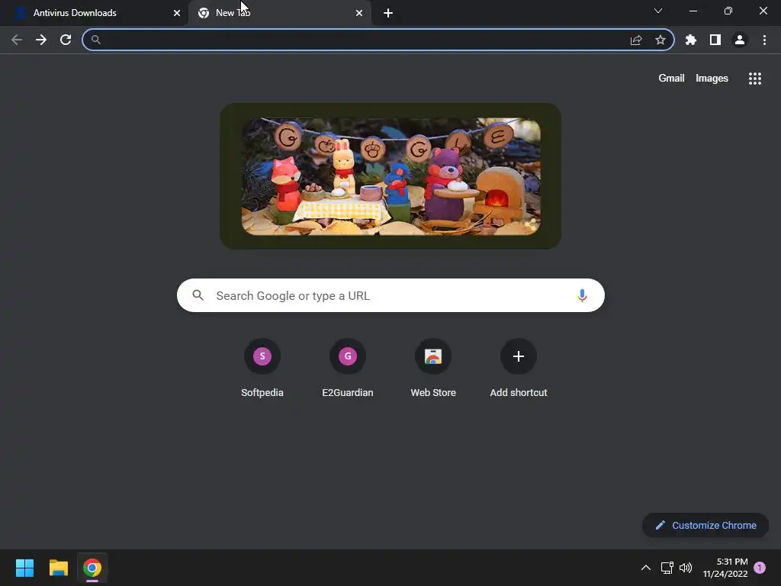Open the Extensions puzzle icon
781x586 pixels.
point(691,40)
